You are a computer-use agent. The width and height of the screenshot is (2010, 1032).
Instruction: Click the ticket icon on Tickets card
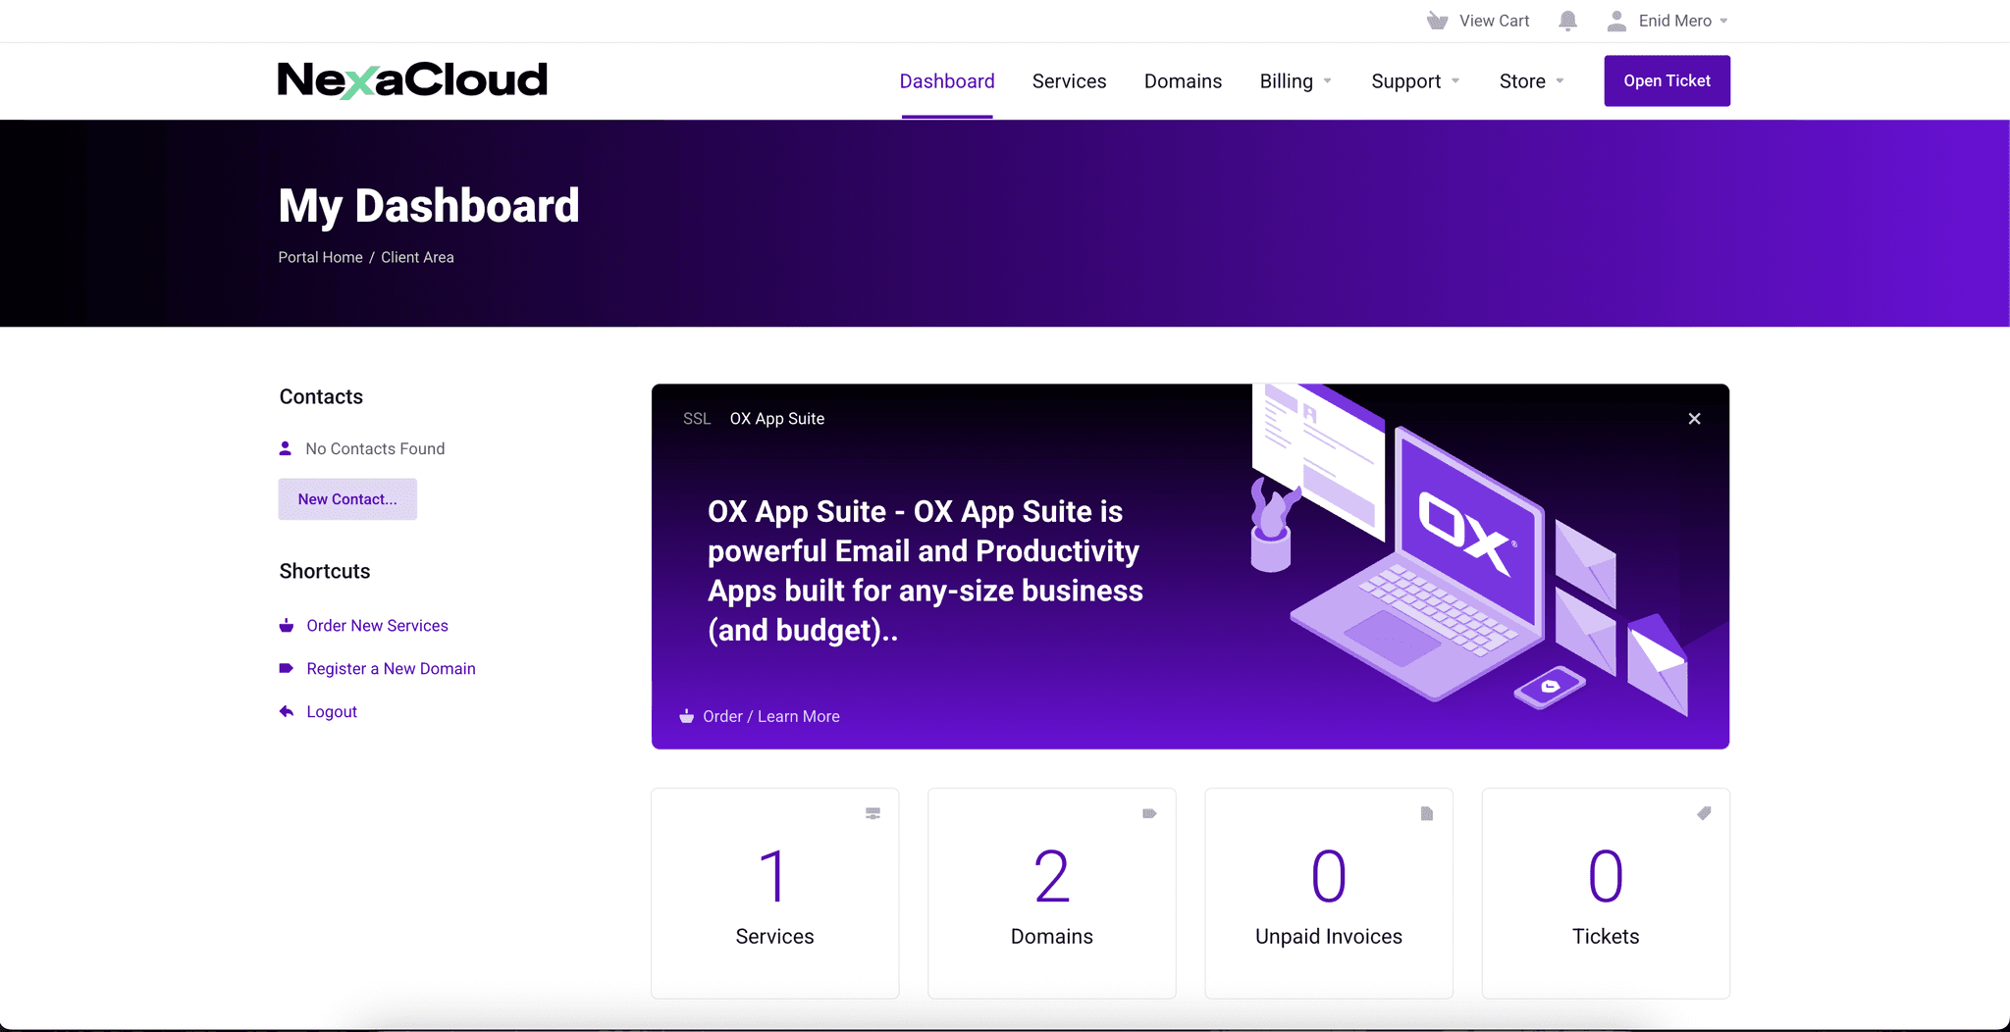pyautogui.click(x=1704, y=813)
